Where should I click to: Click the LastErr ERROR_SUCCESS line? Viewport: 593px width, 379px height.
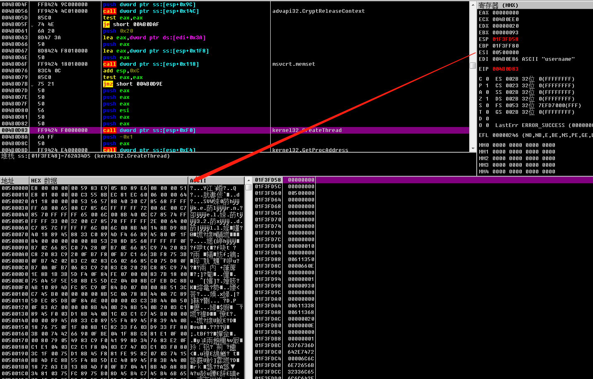[x=544, y=125]
